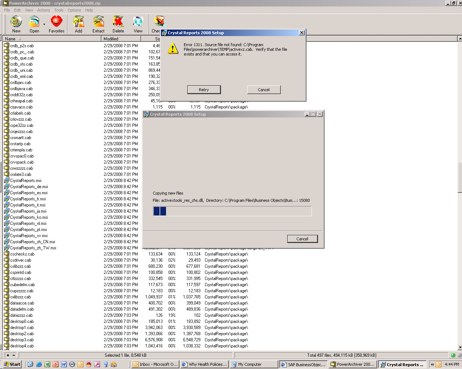Screen dimensions: 462x369
Task: Click Retry in the Error 1311 dialog
Action: (x=204, y=90)
